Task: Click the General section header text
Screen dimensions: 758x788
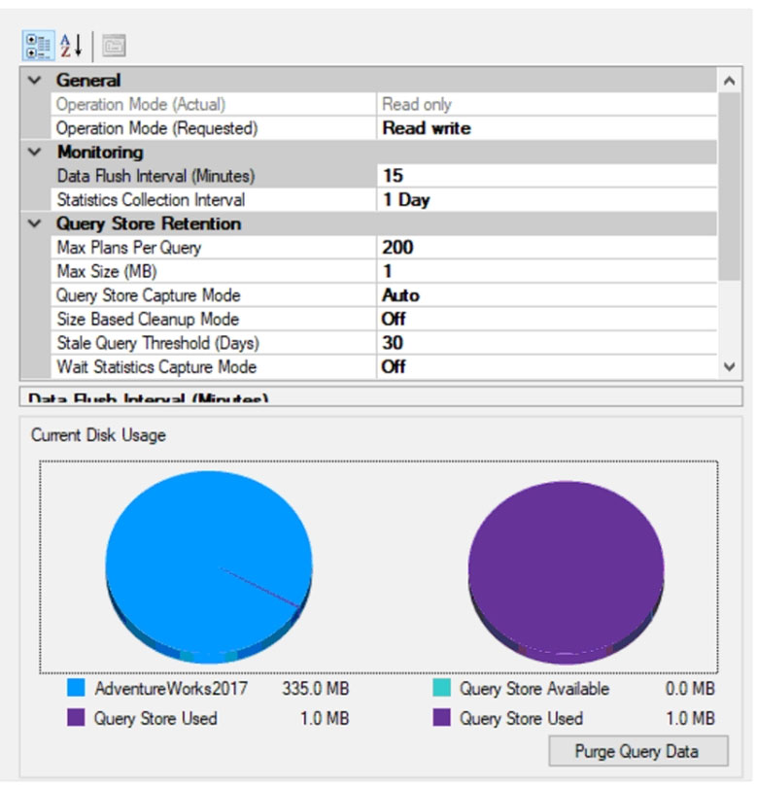Action: (88, 81)
